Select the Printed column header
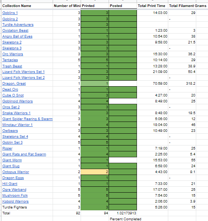The width and height of the screenshot is (208, 221). (x=95, y=6)
